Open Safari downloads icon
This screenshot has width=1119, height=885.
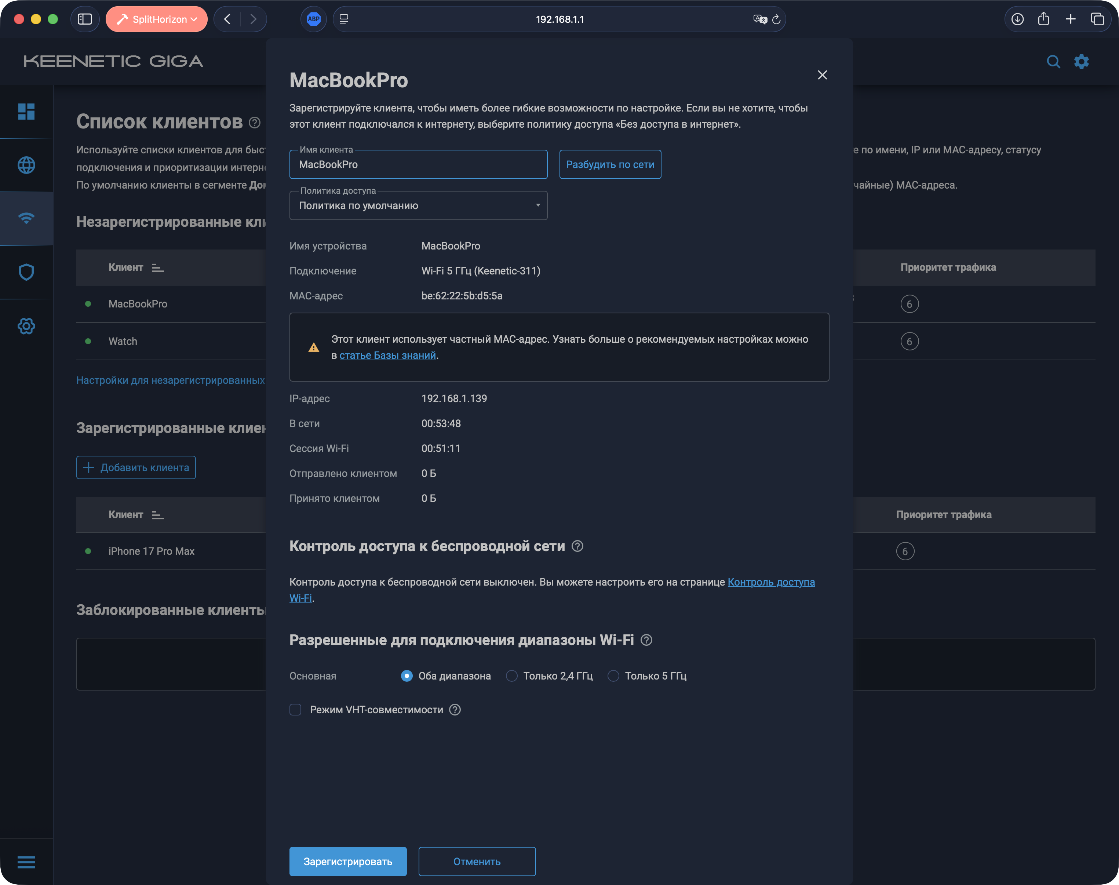[1017, 19]
